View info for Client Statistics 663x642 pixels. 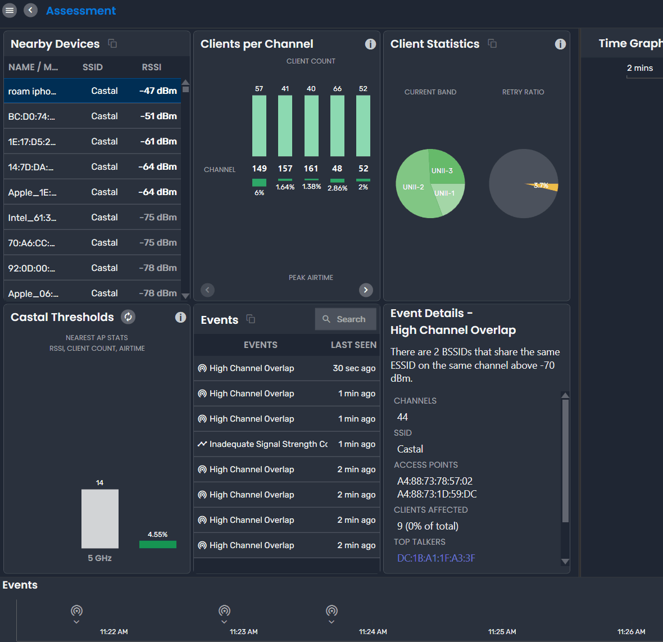[x=560, y=44]
